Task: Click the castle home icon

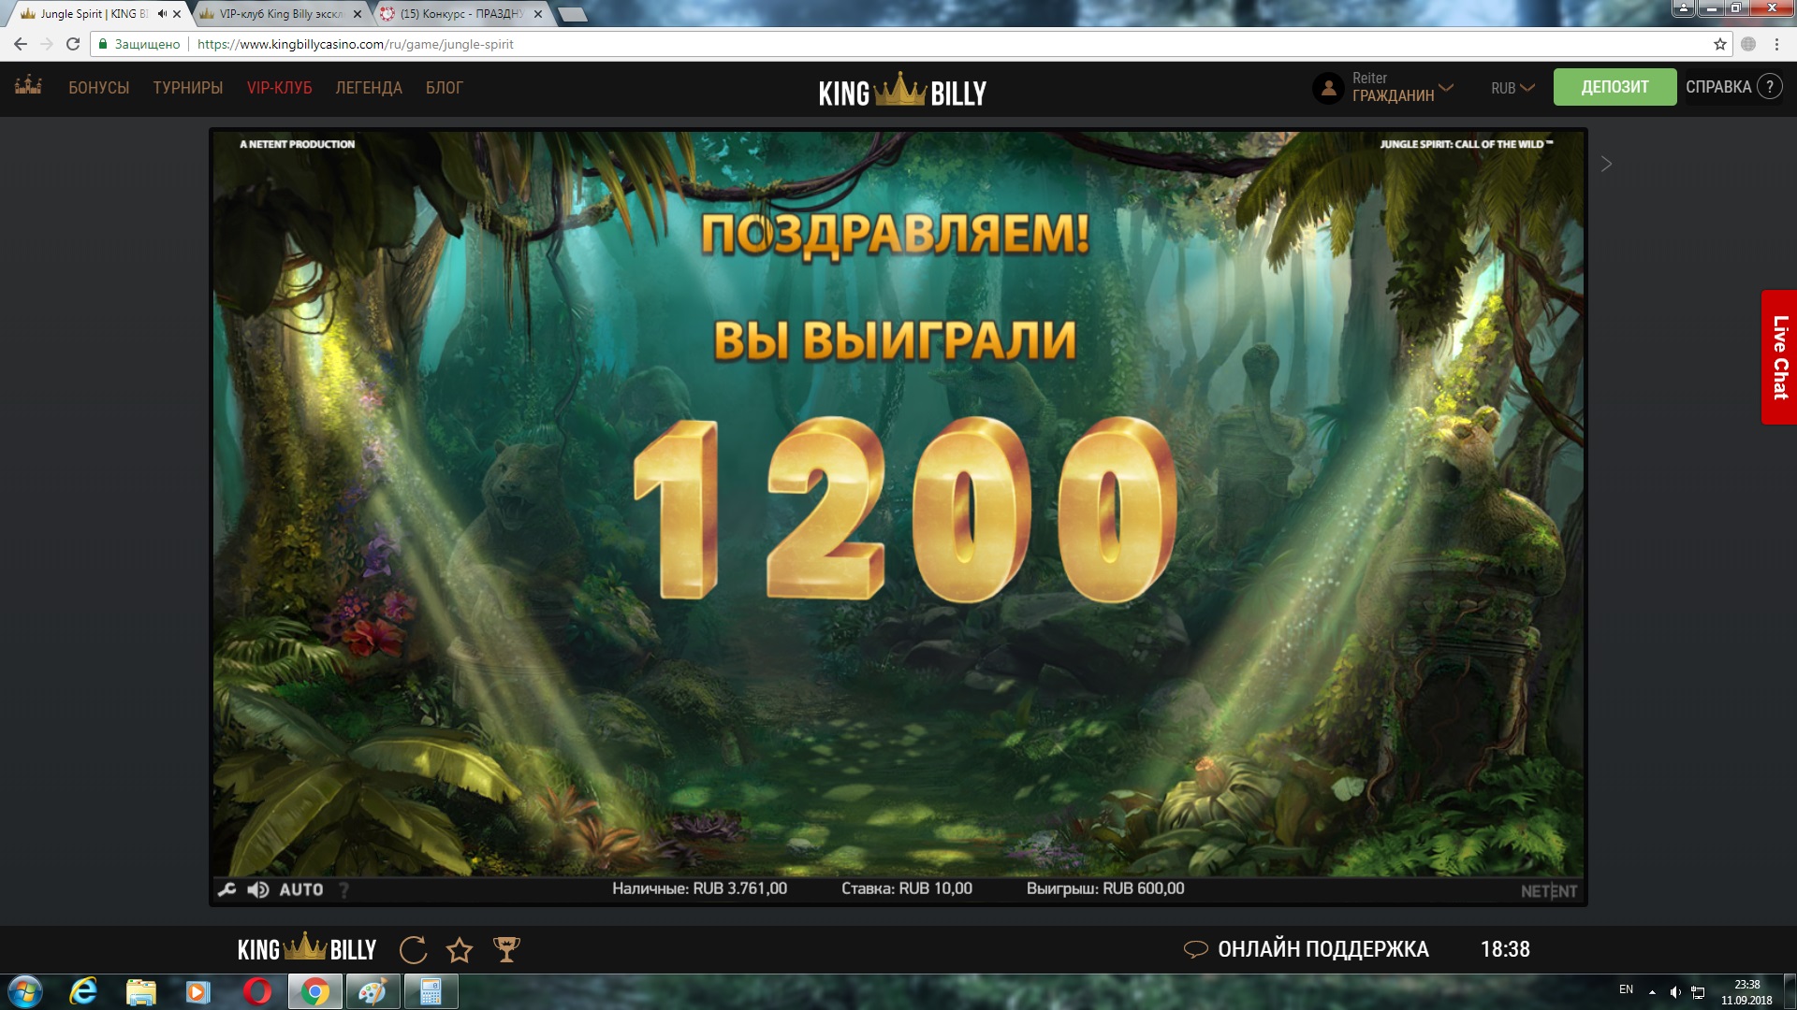Action: [28, 86]
